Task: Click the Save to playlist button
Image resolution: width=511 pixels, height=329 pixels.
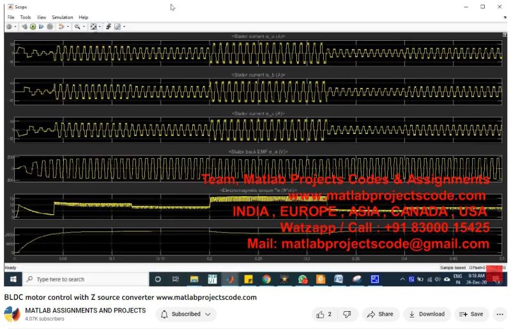Action: [471, 314]
